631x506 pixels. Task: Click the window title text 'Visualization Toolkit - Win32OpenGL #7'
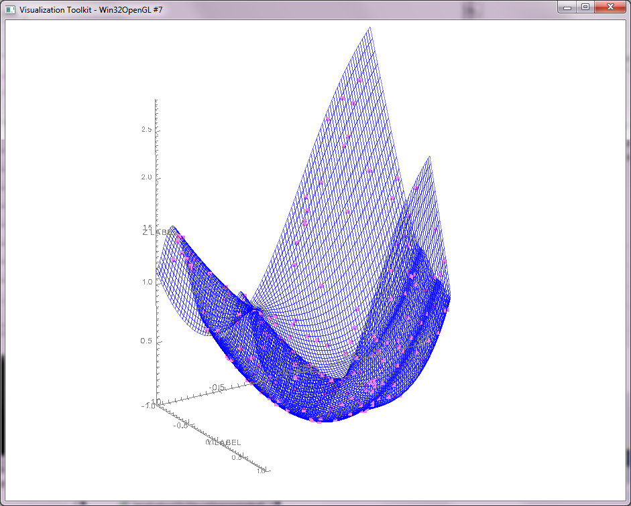91,10
